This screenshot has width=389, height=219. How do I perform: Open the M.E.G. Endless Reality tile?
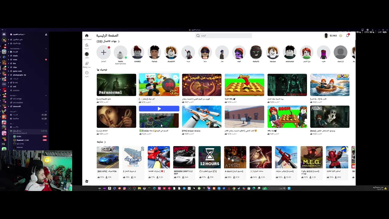pos(312,157)
